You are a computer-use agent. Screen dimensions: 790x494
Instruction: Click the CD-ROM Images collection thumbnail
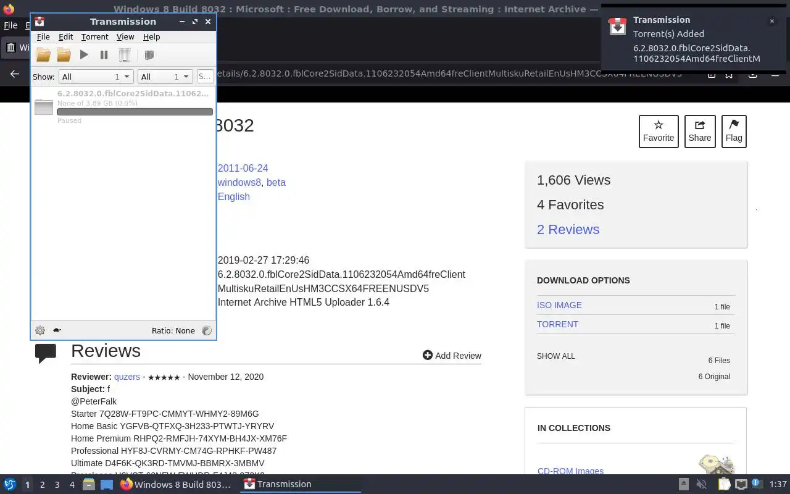(716, 464)
